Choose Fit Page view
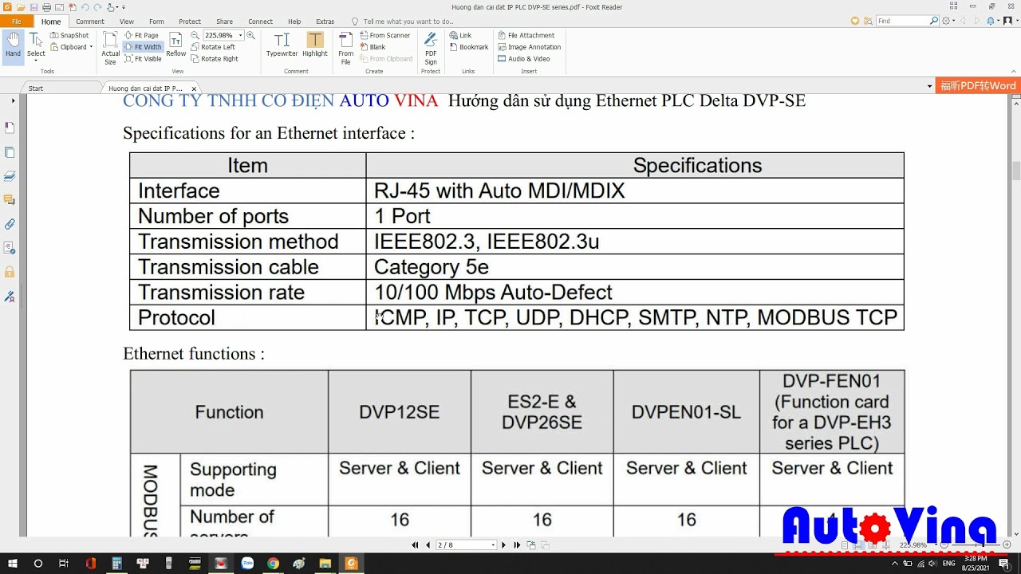Image resolution: width=1021 pixels, height=574 pixels. [x=141, y=35]
